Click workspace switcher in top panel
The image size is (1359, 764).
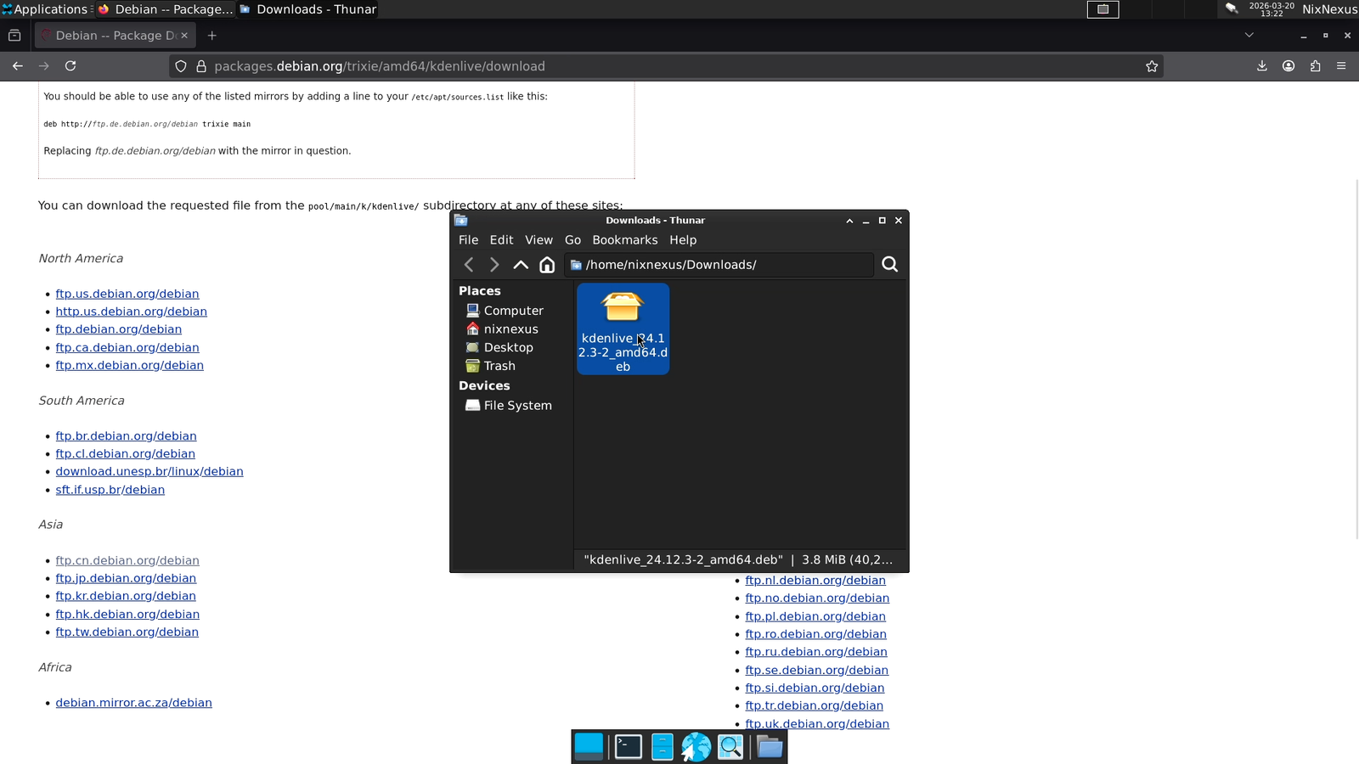[x=1103, y=9]
